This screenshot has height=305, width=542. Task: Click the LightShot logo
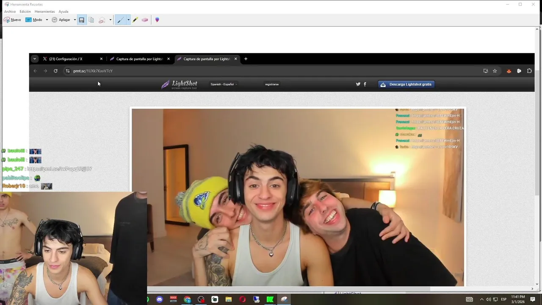tap(179, 84)
